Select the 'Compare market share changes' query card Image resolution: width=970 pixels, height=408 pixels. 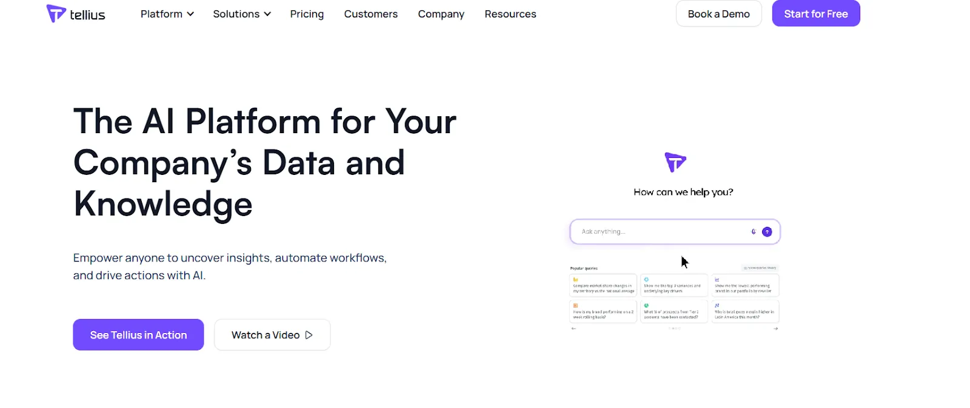click(x=603, y=286)
